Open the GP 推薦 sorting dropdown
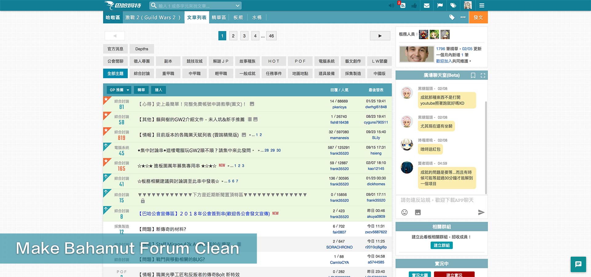 tap(119, 90)
